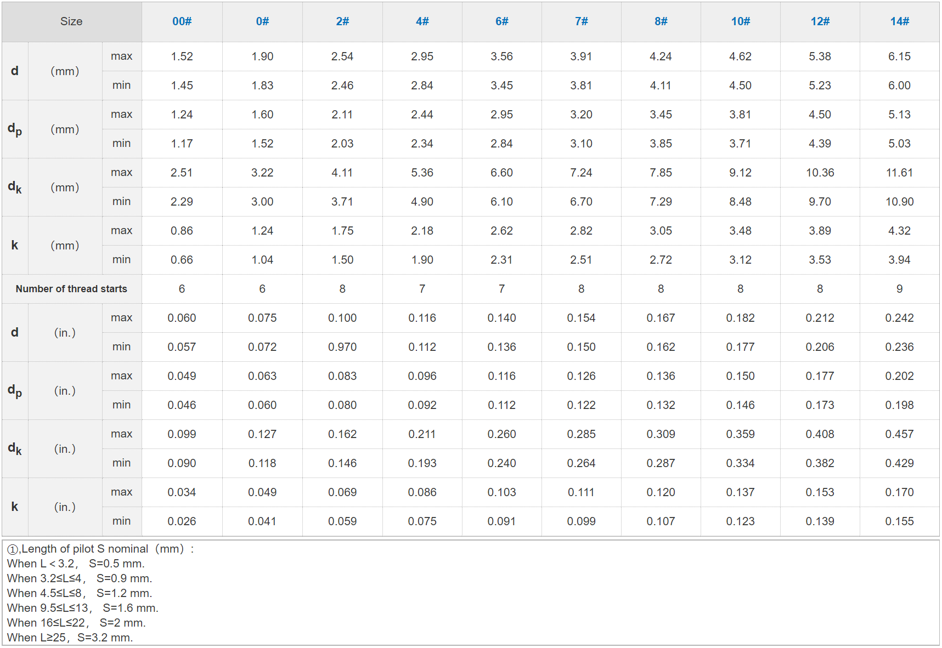Click the 'Size' header cell
This screenshot has width=942, height=648.
71,21
